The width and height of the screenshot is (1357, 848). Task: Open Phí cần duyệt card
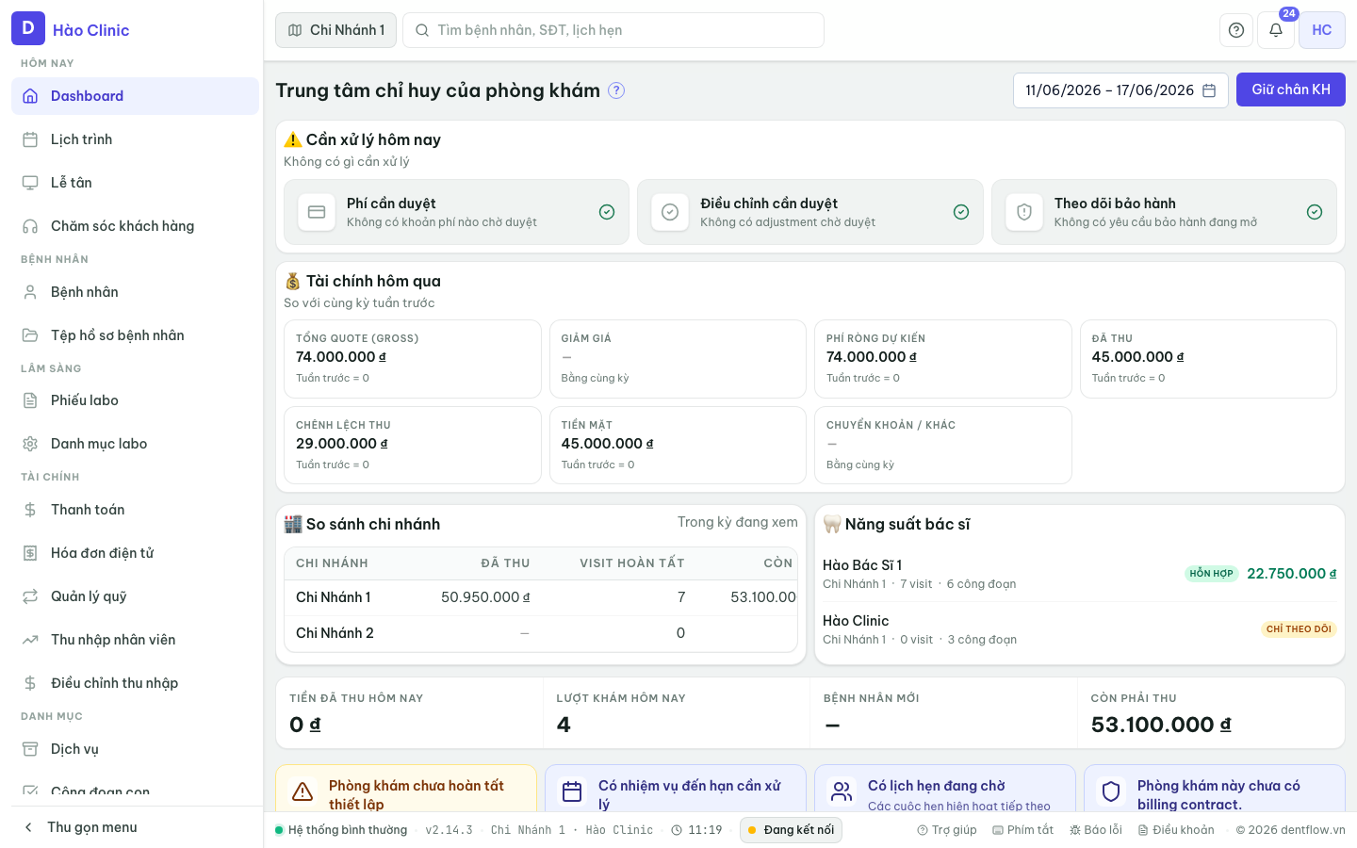(456, 212)
